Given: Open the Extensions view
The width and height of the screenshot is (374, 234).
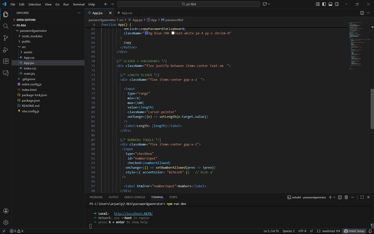Looking at the screenshot, I should [x=5, y=61].
